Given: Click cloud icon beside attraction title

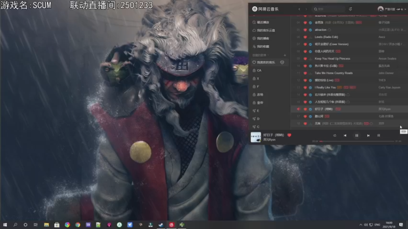Looking at the screenshot, I should coord(329,30).
